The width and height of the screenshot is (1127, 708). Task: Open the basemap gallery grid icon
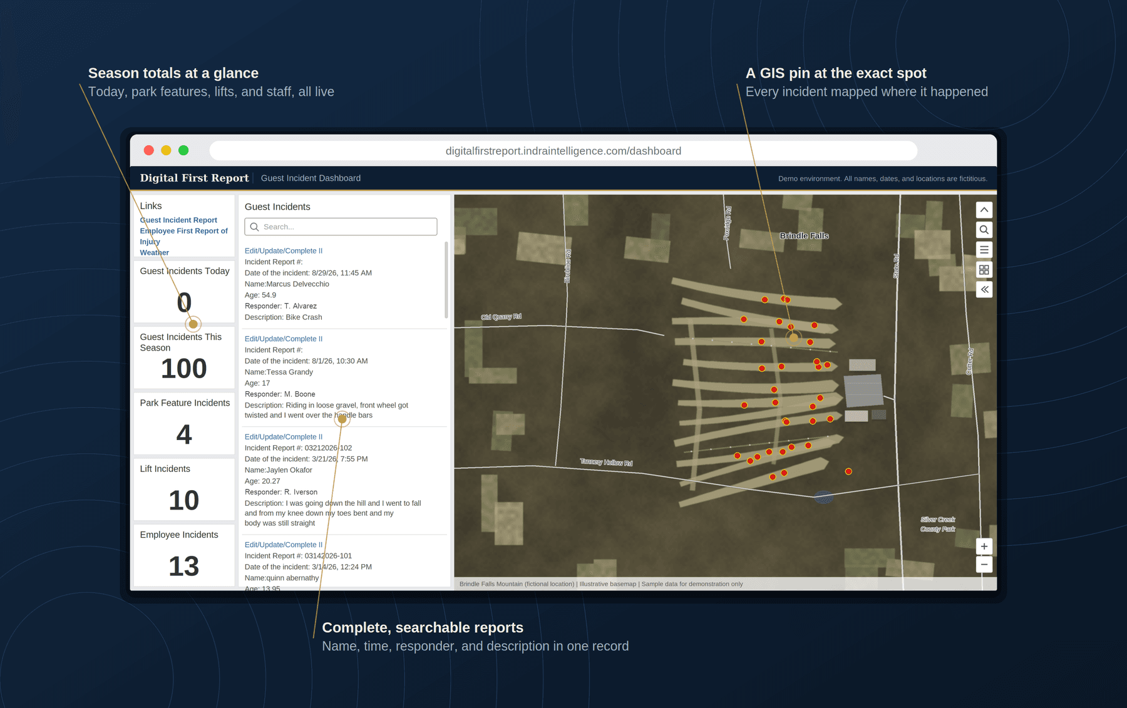click(984, 270)
